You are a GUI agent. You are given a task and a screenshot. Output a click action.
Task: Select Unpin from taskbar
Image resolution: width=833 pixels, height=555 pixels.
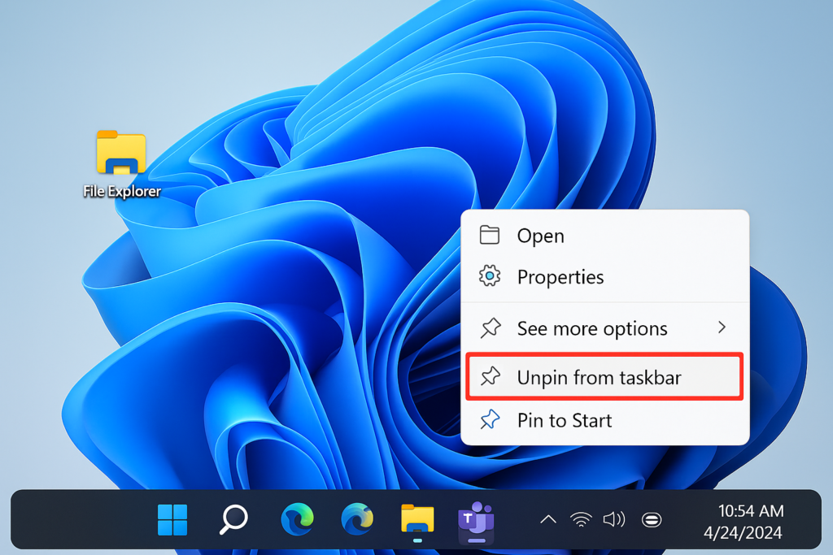click(x=604, y=377)
